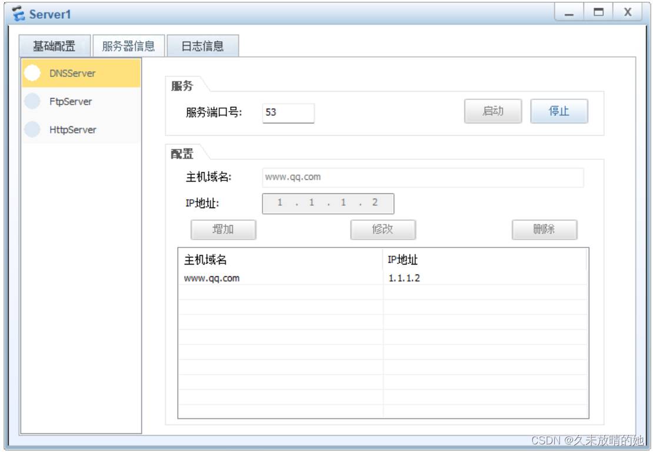The image size is (653, 452).
Task: Select DNSServer in server list
Action: [x=81, y=73]
